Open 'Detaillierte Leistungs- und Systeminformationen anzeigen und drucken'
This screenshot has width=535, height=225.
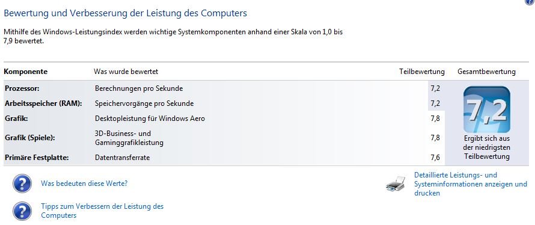click(471, 184)
